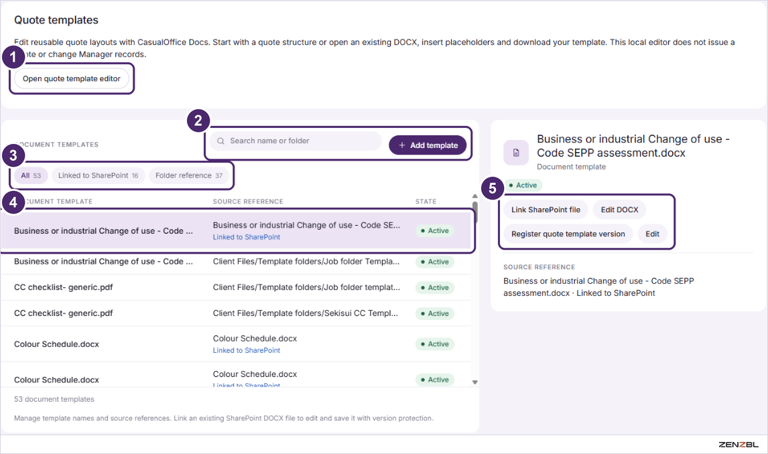The height and width of the screenshot is (454, 768).
Task: Select the highlighted Business or industrial Change of use row
Action: click(x=236, y=230)
